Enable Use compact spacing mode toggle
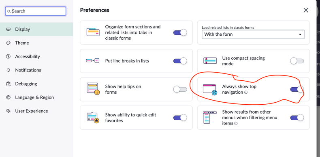320x157 pixels. click(x=297, y=61)
